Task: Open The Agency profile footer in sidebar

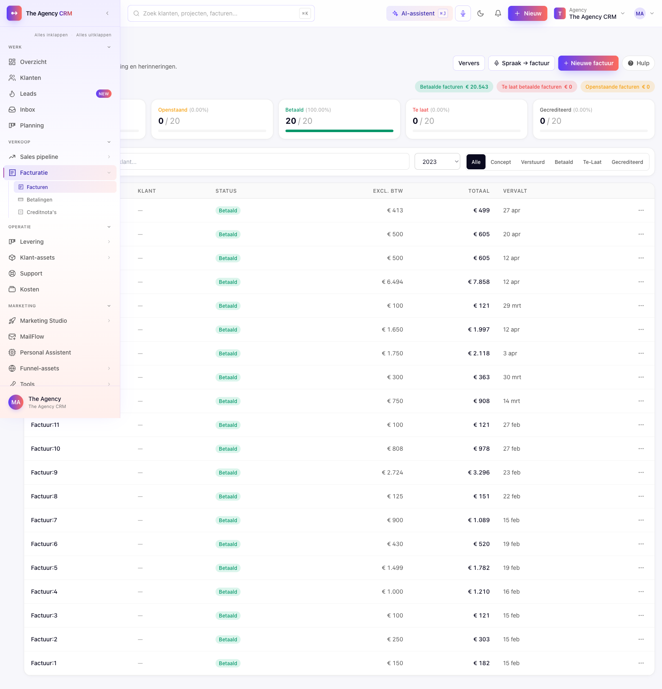Action: click(x=60, y=402)
